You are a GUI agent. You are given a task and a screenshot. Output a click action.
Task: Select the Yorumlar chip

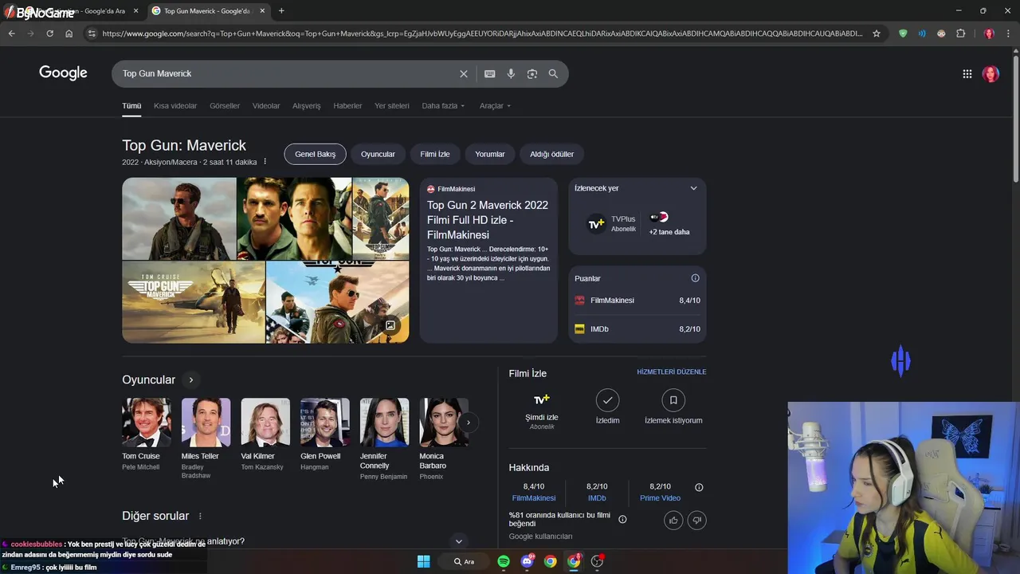click(x=490, y=154)
